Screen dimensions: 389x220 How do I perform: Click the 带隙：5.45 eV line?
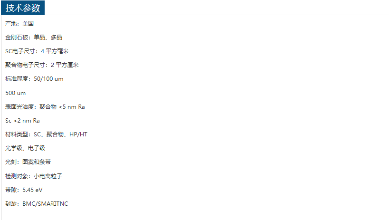pos(24,190)
